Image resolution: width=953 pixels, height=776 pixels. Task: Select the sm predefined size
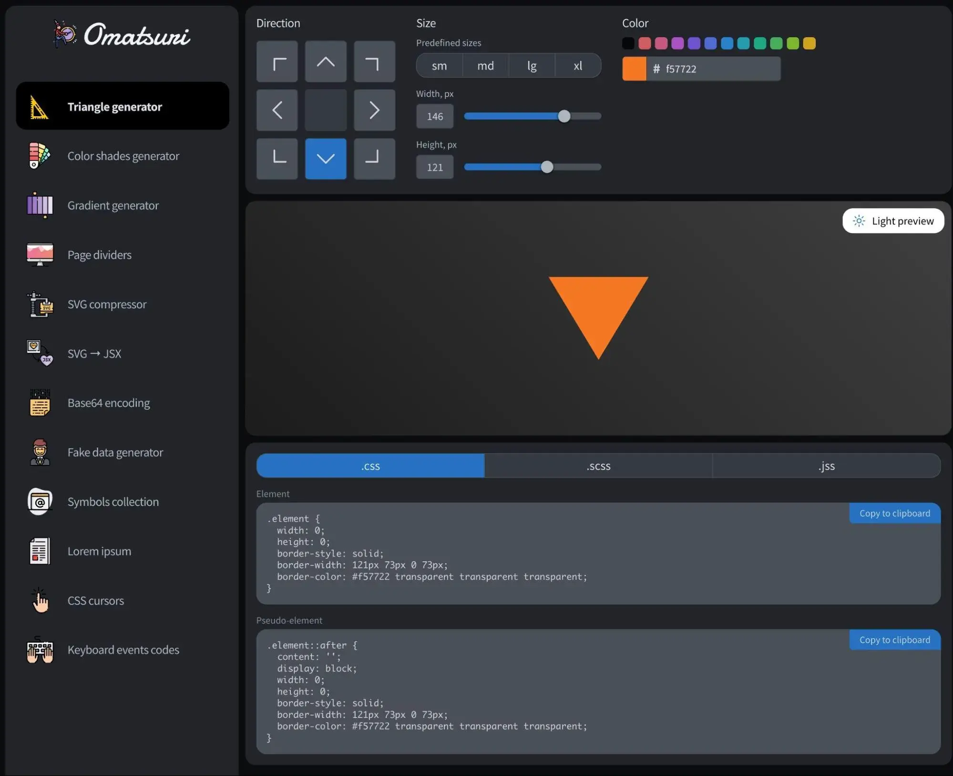(439, 66)
